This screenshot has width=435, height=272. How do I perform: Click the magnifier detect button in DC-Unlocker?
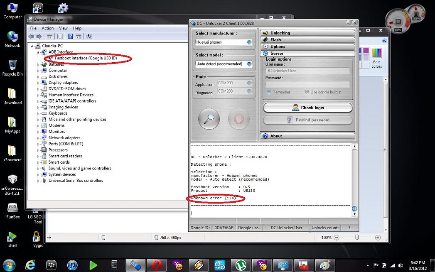pyautogui.click(x=209, y=120)
